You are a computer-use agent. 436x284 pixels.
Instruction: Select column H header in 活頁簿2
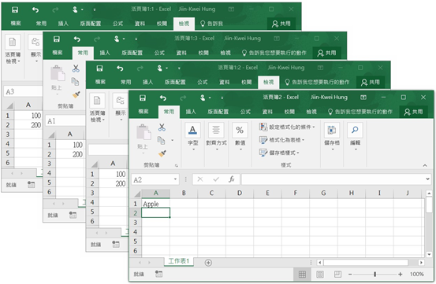[352, 194]
